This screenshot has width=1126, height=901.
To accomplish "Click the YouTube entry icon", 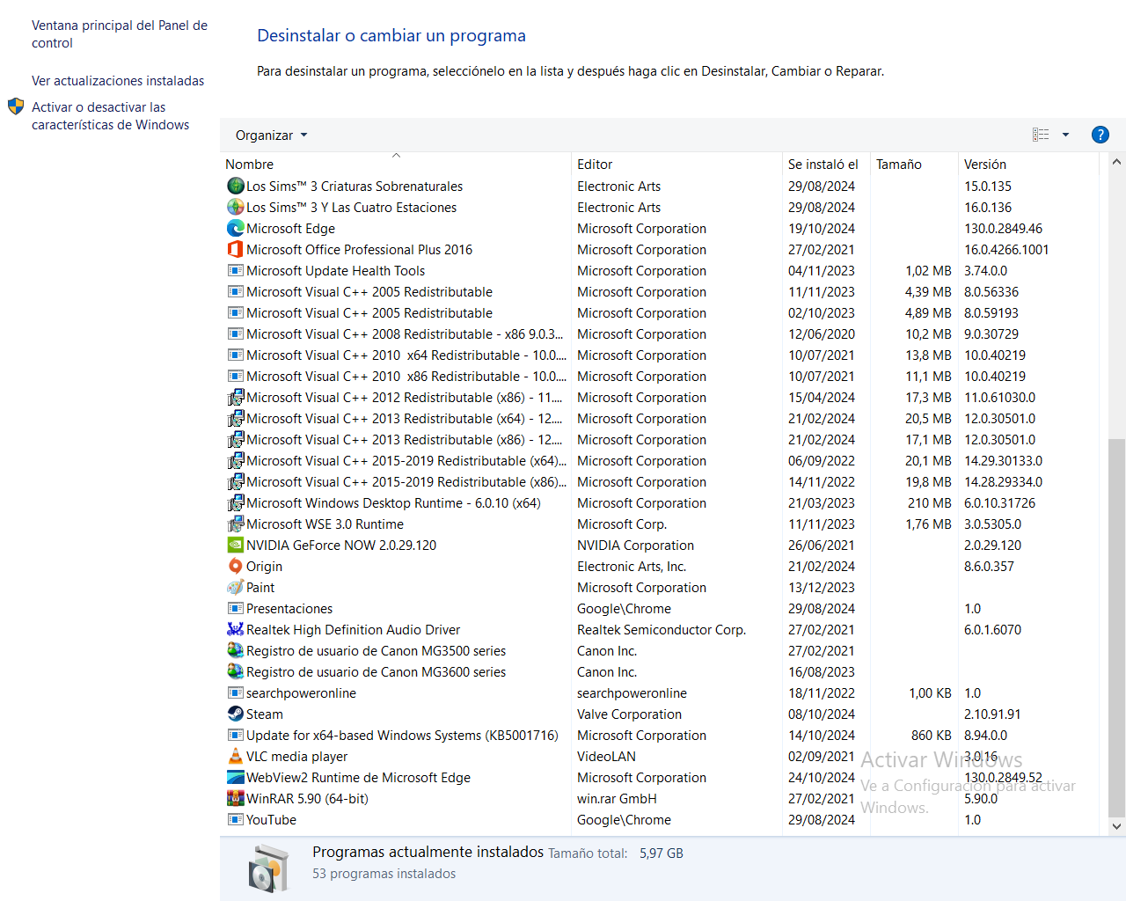I will [236, 819].
